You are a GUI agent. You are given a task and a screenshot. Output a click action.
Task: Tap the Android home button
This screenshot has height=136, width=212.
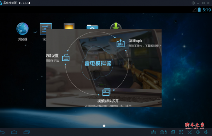coord(14,132)
